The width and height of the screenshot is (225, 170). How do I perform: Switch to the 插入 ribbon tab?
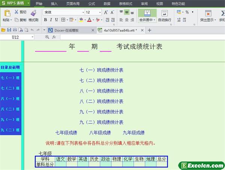[x=54, y=4]
